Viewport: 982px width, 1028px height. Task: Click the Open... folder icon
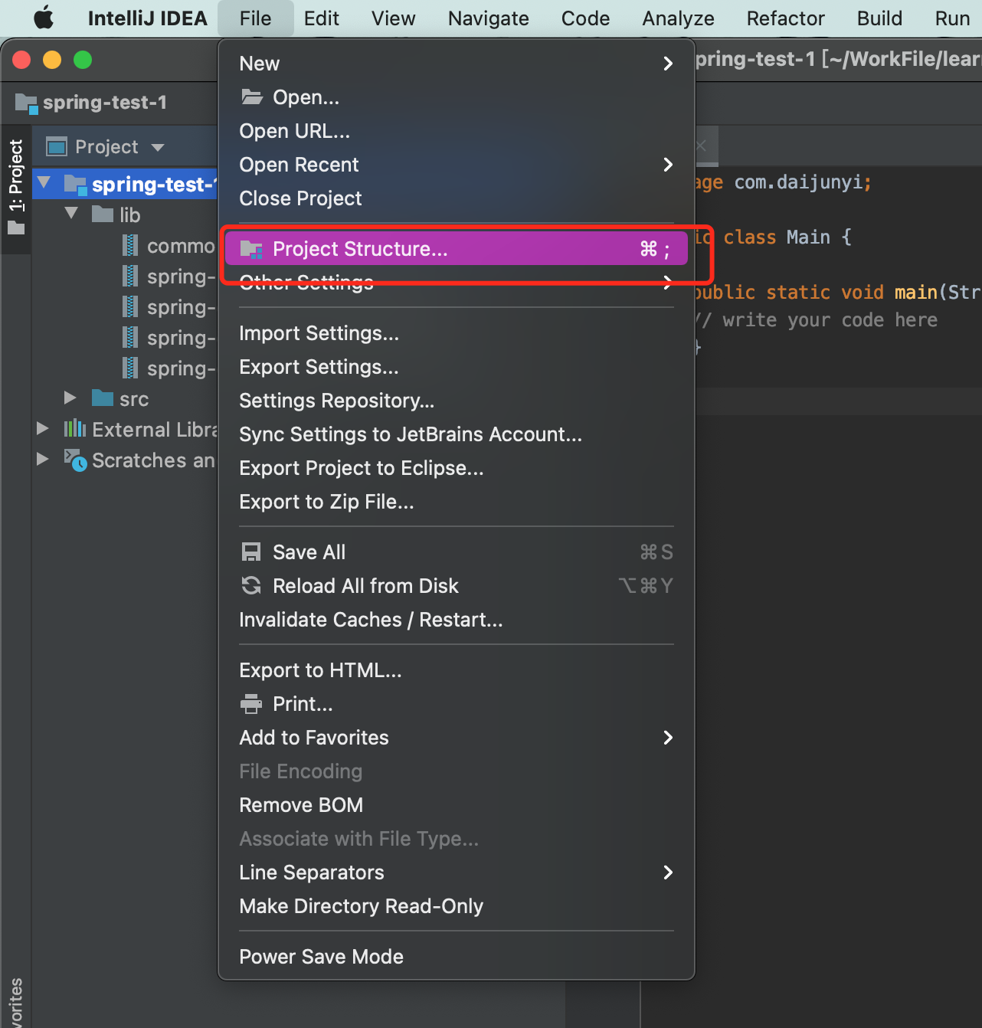point(252,97)
